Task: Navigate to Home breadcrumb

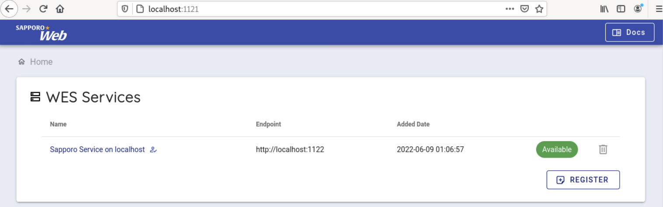Action: (x=41, y=62)
